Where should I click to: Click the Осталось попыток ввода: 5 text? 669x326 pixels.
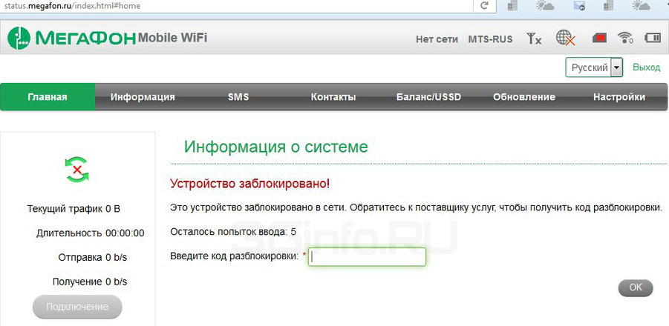(x=233, y=232)
